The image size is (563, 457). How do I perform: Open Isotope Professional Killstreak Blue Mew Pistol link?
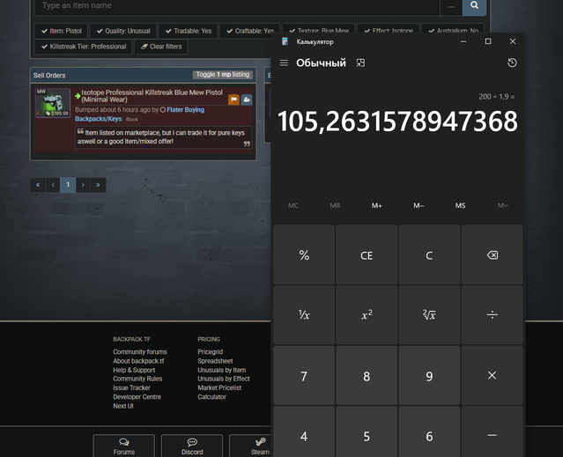(x=152, y=96)
